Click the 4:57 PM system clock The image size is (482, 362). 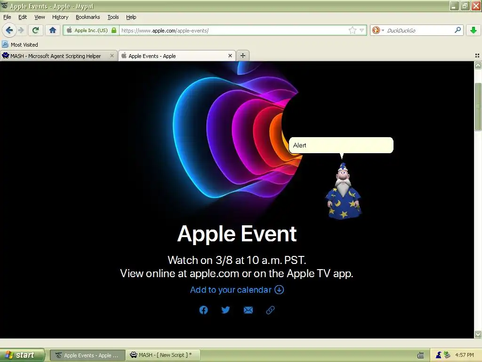465,355
